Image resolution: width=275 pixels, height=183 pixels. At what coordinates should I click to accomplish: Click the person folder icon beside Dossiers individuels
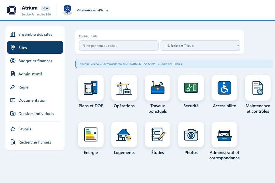click(x=13, y=113)
